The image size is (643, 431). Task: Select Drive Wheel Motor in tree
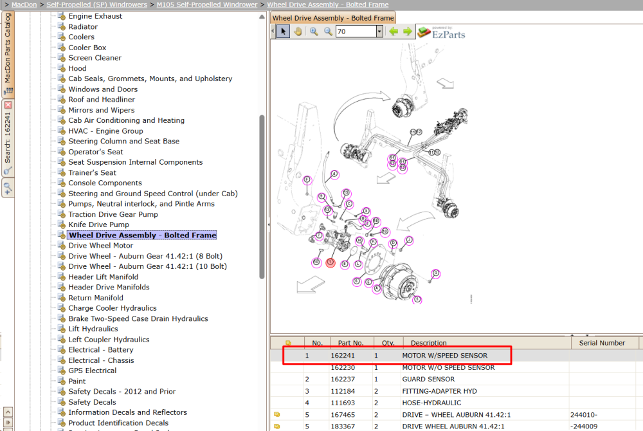pyautogui.click(x=100, y=246)
